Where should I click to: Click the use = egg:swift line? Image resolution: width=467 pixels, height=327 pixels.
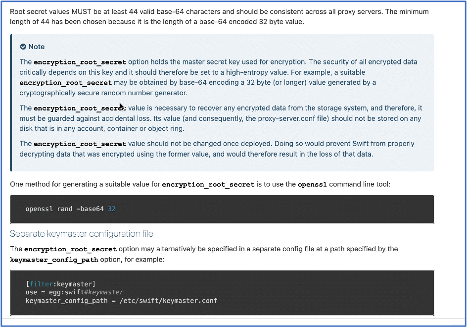tap(75, 292)
